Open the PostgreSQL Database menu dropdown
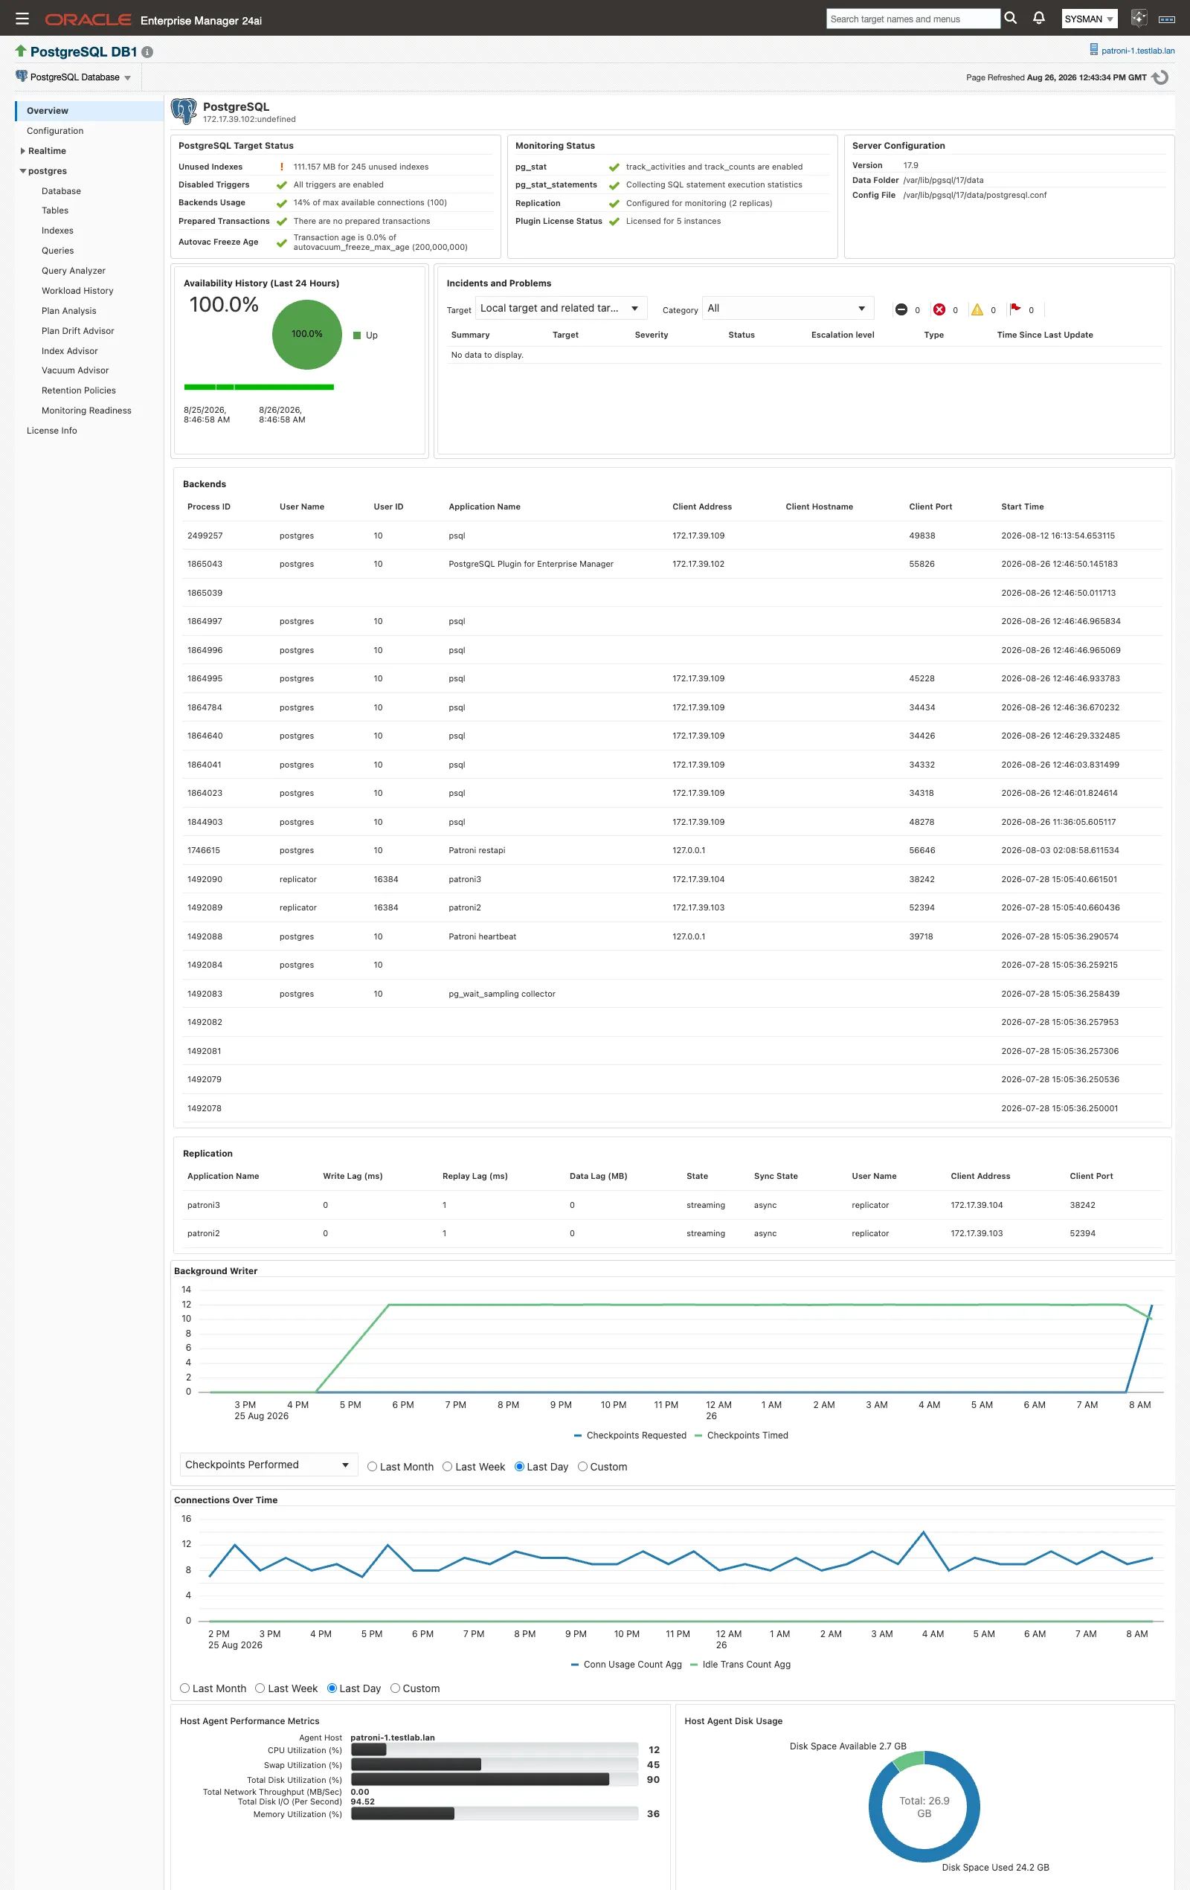The image size is (1190, 1890). (74, 77)
